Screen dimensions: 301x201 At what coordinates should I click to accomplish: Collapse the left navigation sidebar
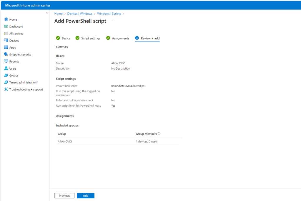pyautogui.click(x=47, y=13)
